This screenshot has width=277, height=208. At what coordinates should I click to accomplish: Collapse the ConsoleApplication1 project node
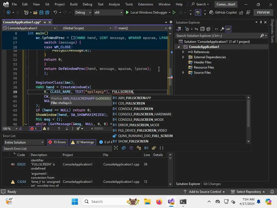click(179, 47)
